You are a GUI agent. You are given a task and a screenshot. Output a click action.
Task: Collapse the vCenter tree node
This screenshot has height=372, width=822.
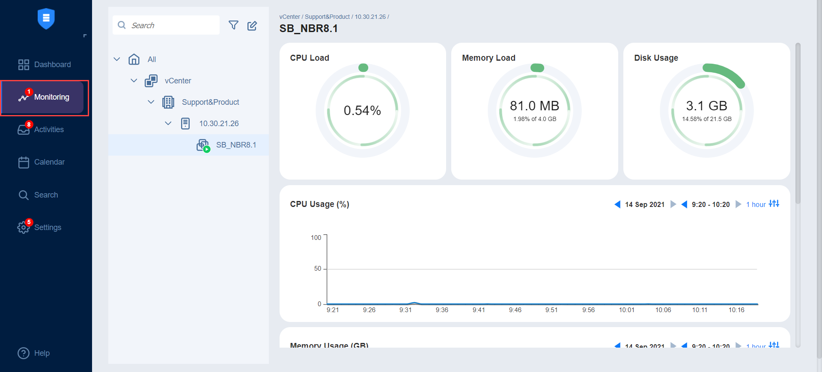point(134,80)
